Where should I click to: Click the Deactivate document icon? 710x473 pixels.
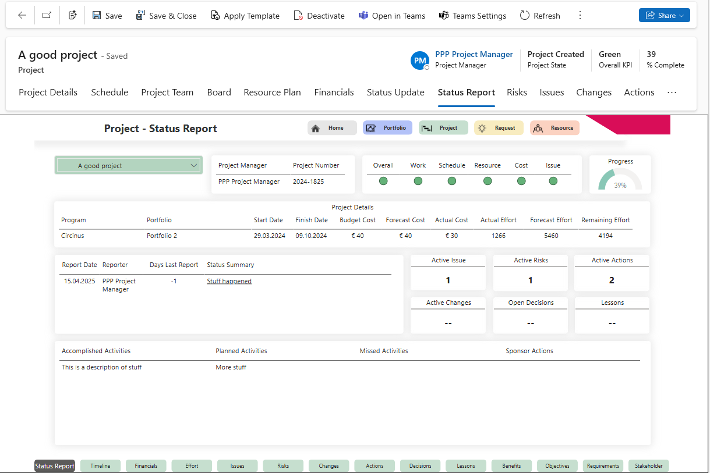click(x=298, y=16)
